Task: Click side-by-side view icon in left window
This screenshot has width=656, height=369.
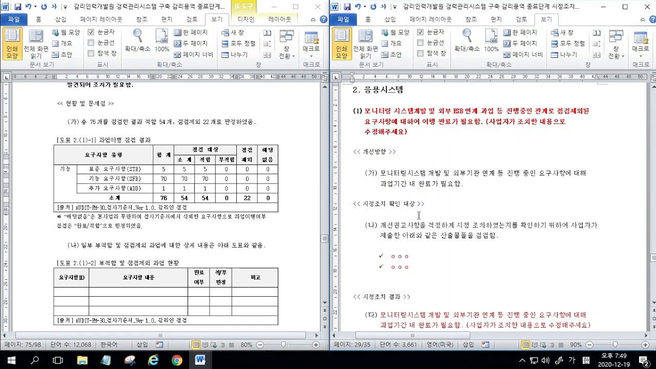Action: (267, 32)
